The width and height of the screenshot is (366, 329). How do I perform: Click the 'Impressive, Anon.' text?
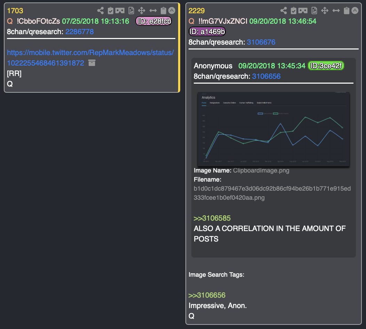[x=217, y=306]
